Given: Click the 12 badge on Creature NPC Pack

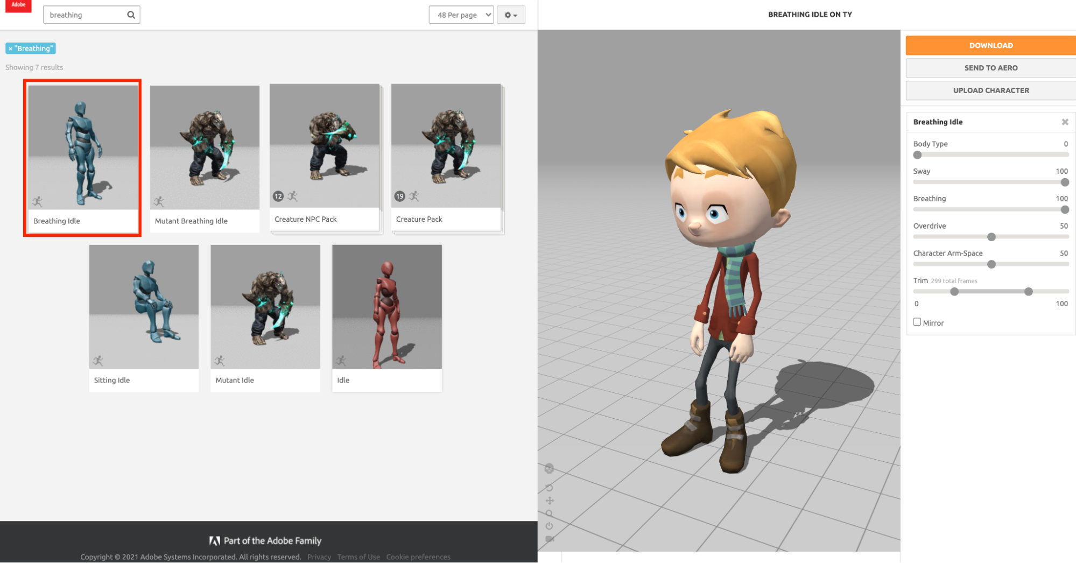Looking at the screenshot, I should [278, 196].
